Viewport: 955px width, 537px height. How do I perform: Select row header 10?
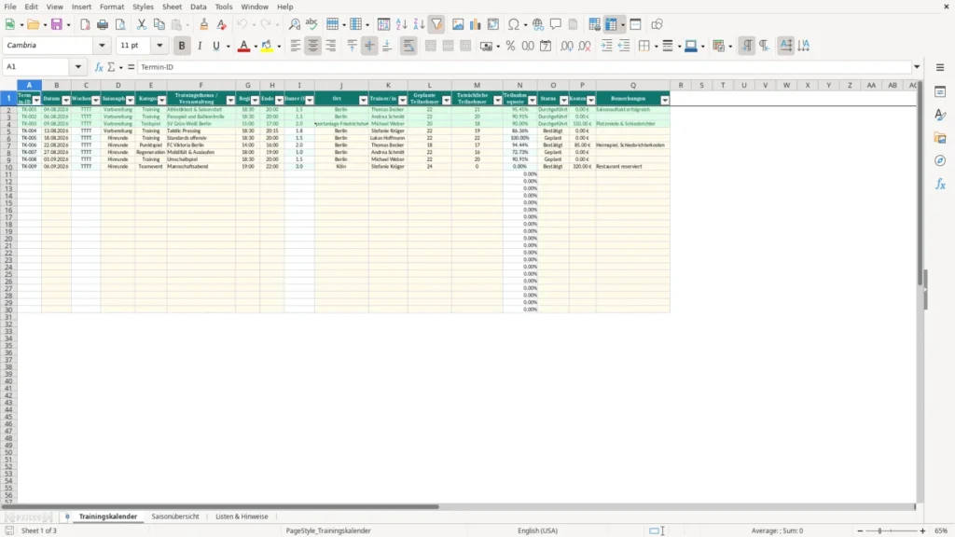click(x=8, y=167)
